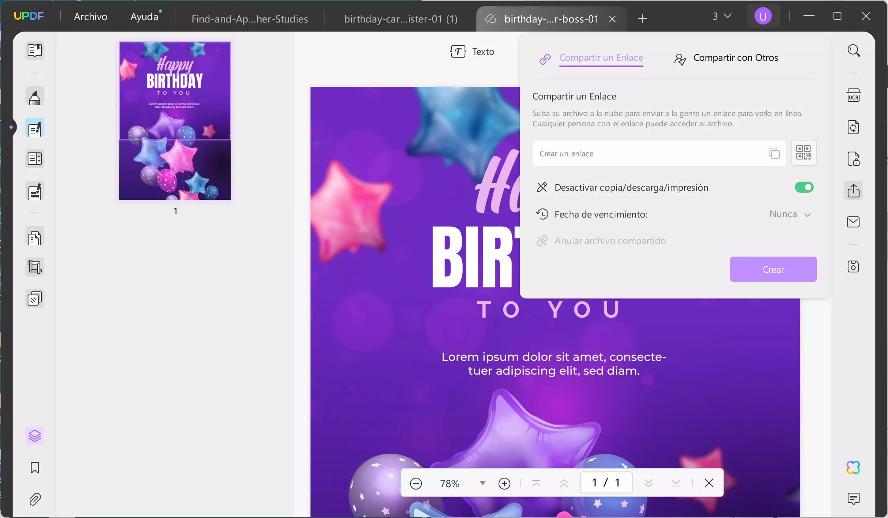The image size is (888, 518).
Task: Click the zoom in plus button
Action: (x=504, y=483)
